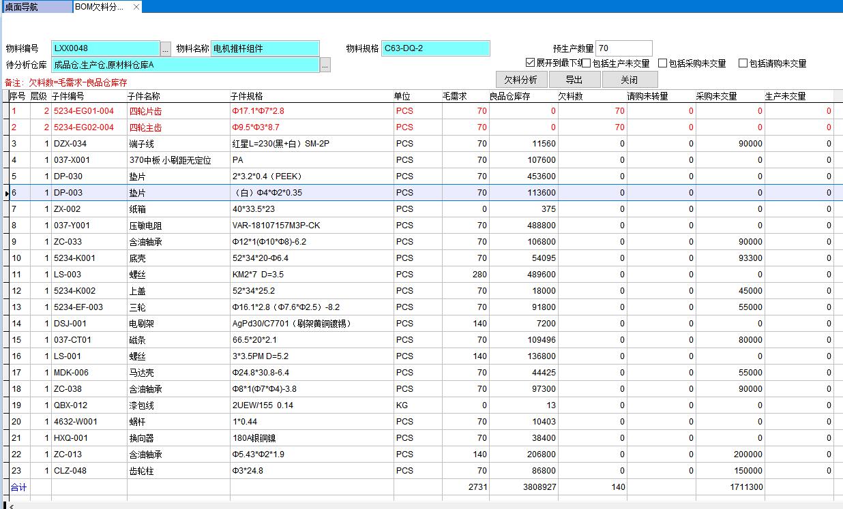
Task: Switch to the 桌面导航 tab
Action: (x=35, y=7)
